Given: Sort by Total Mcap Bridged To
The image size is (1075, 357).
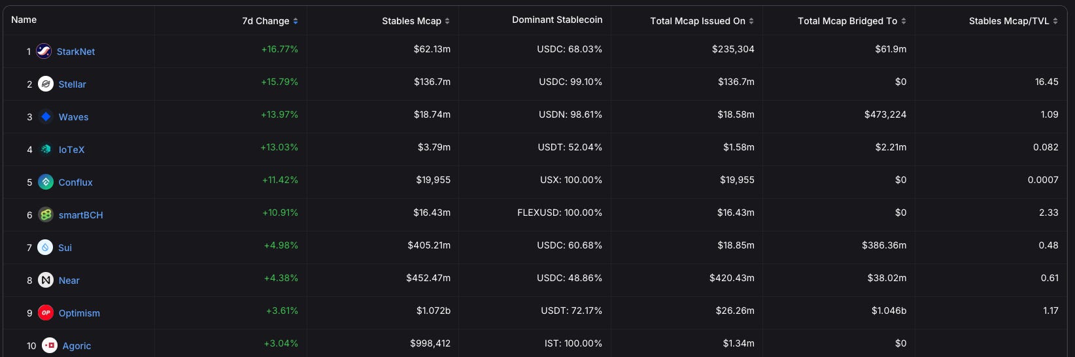Looking at the screenshot, I should click(851, 21).
